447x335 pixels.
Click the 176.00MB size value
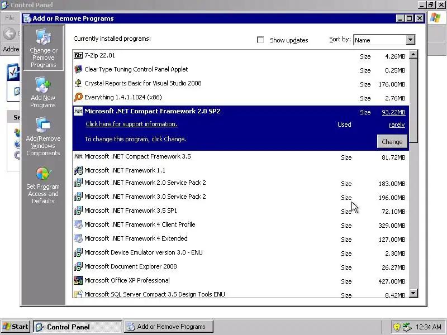click(x=392, y=84)
